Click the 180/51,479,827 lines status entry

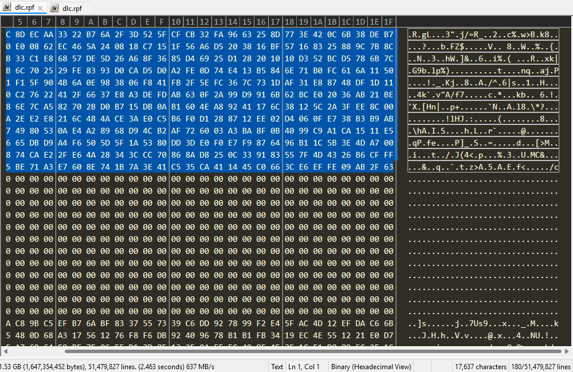541,366
